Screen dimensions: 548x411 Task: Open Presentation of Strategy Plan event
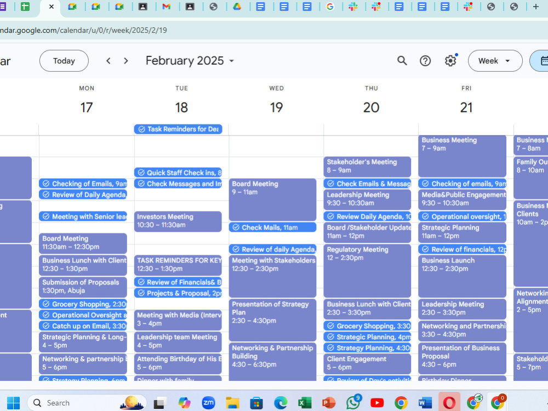pos(272,320)
